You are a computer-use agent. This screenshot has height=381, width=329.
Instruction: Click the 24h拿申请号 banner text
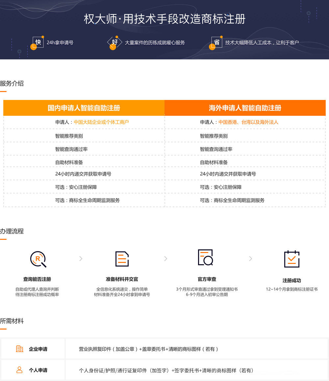(60, 43)
